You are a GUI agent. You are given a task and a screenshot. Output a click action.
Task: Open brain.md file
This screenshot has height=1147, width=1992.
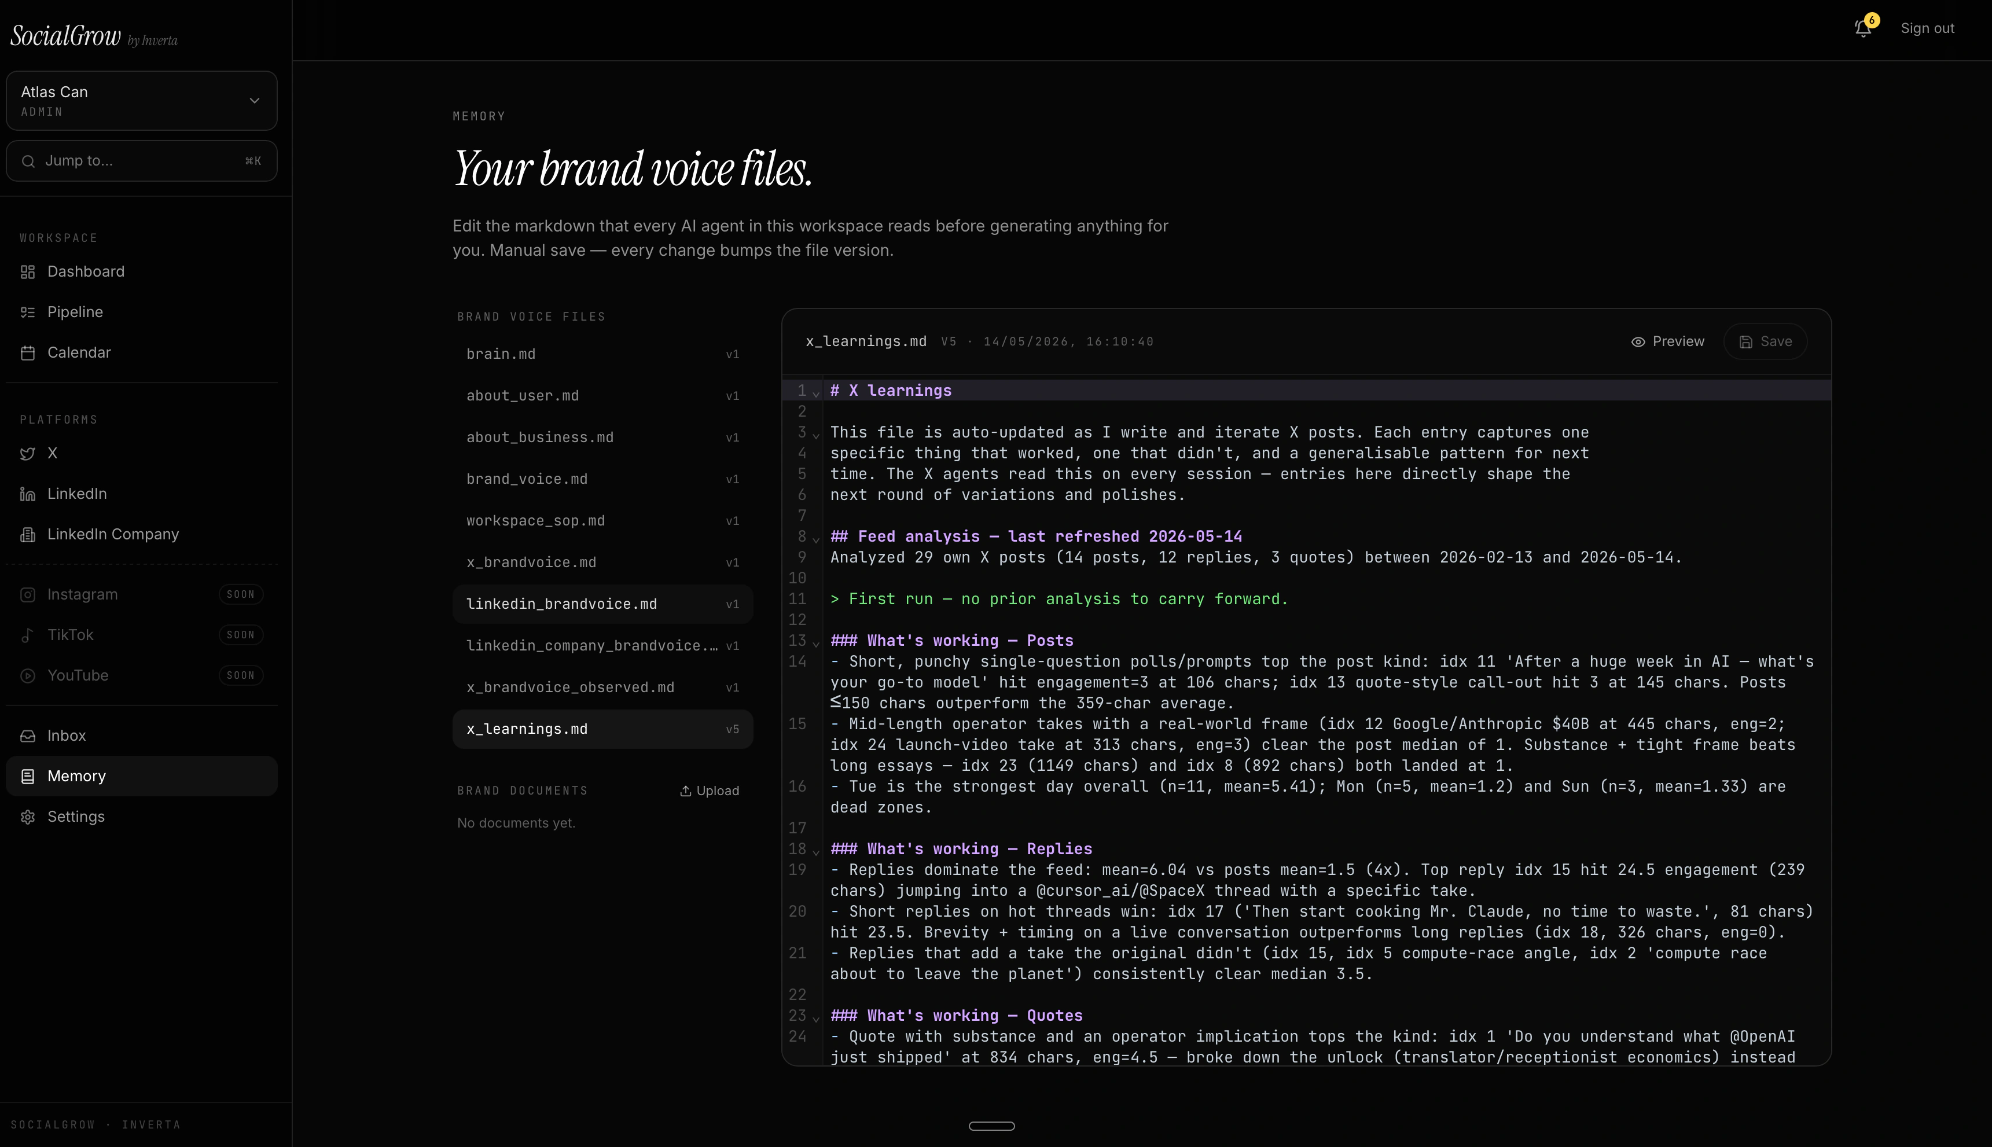tap(602, 355)
